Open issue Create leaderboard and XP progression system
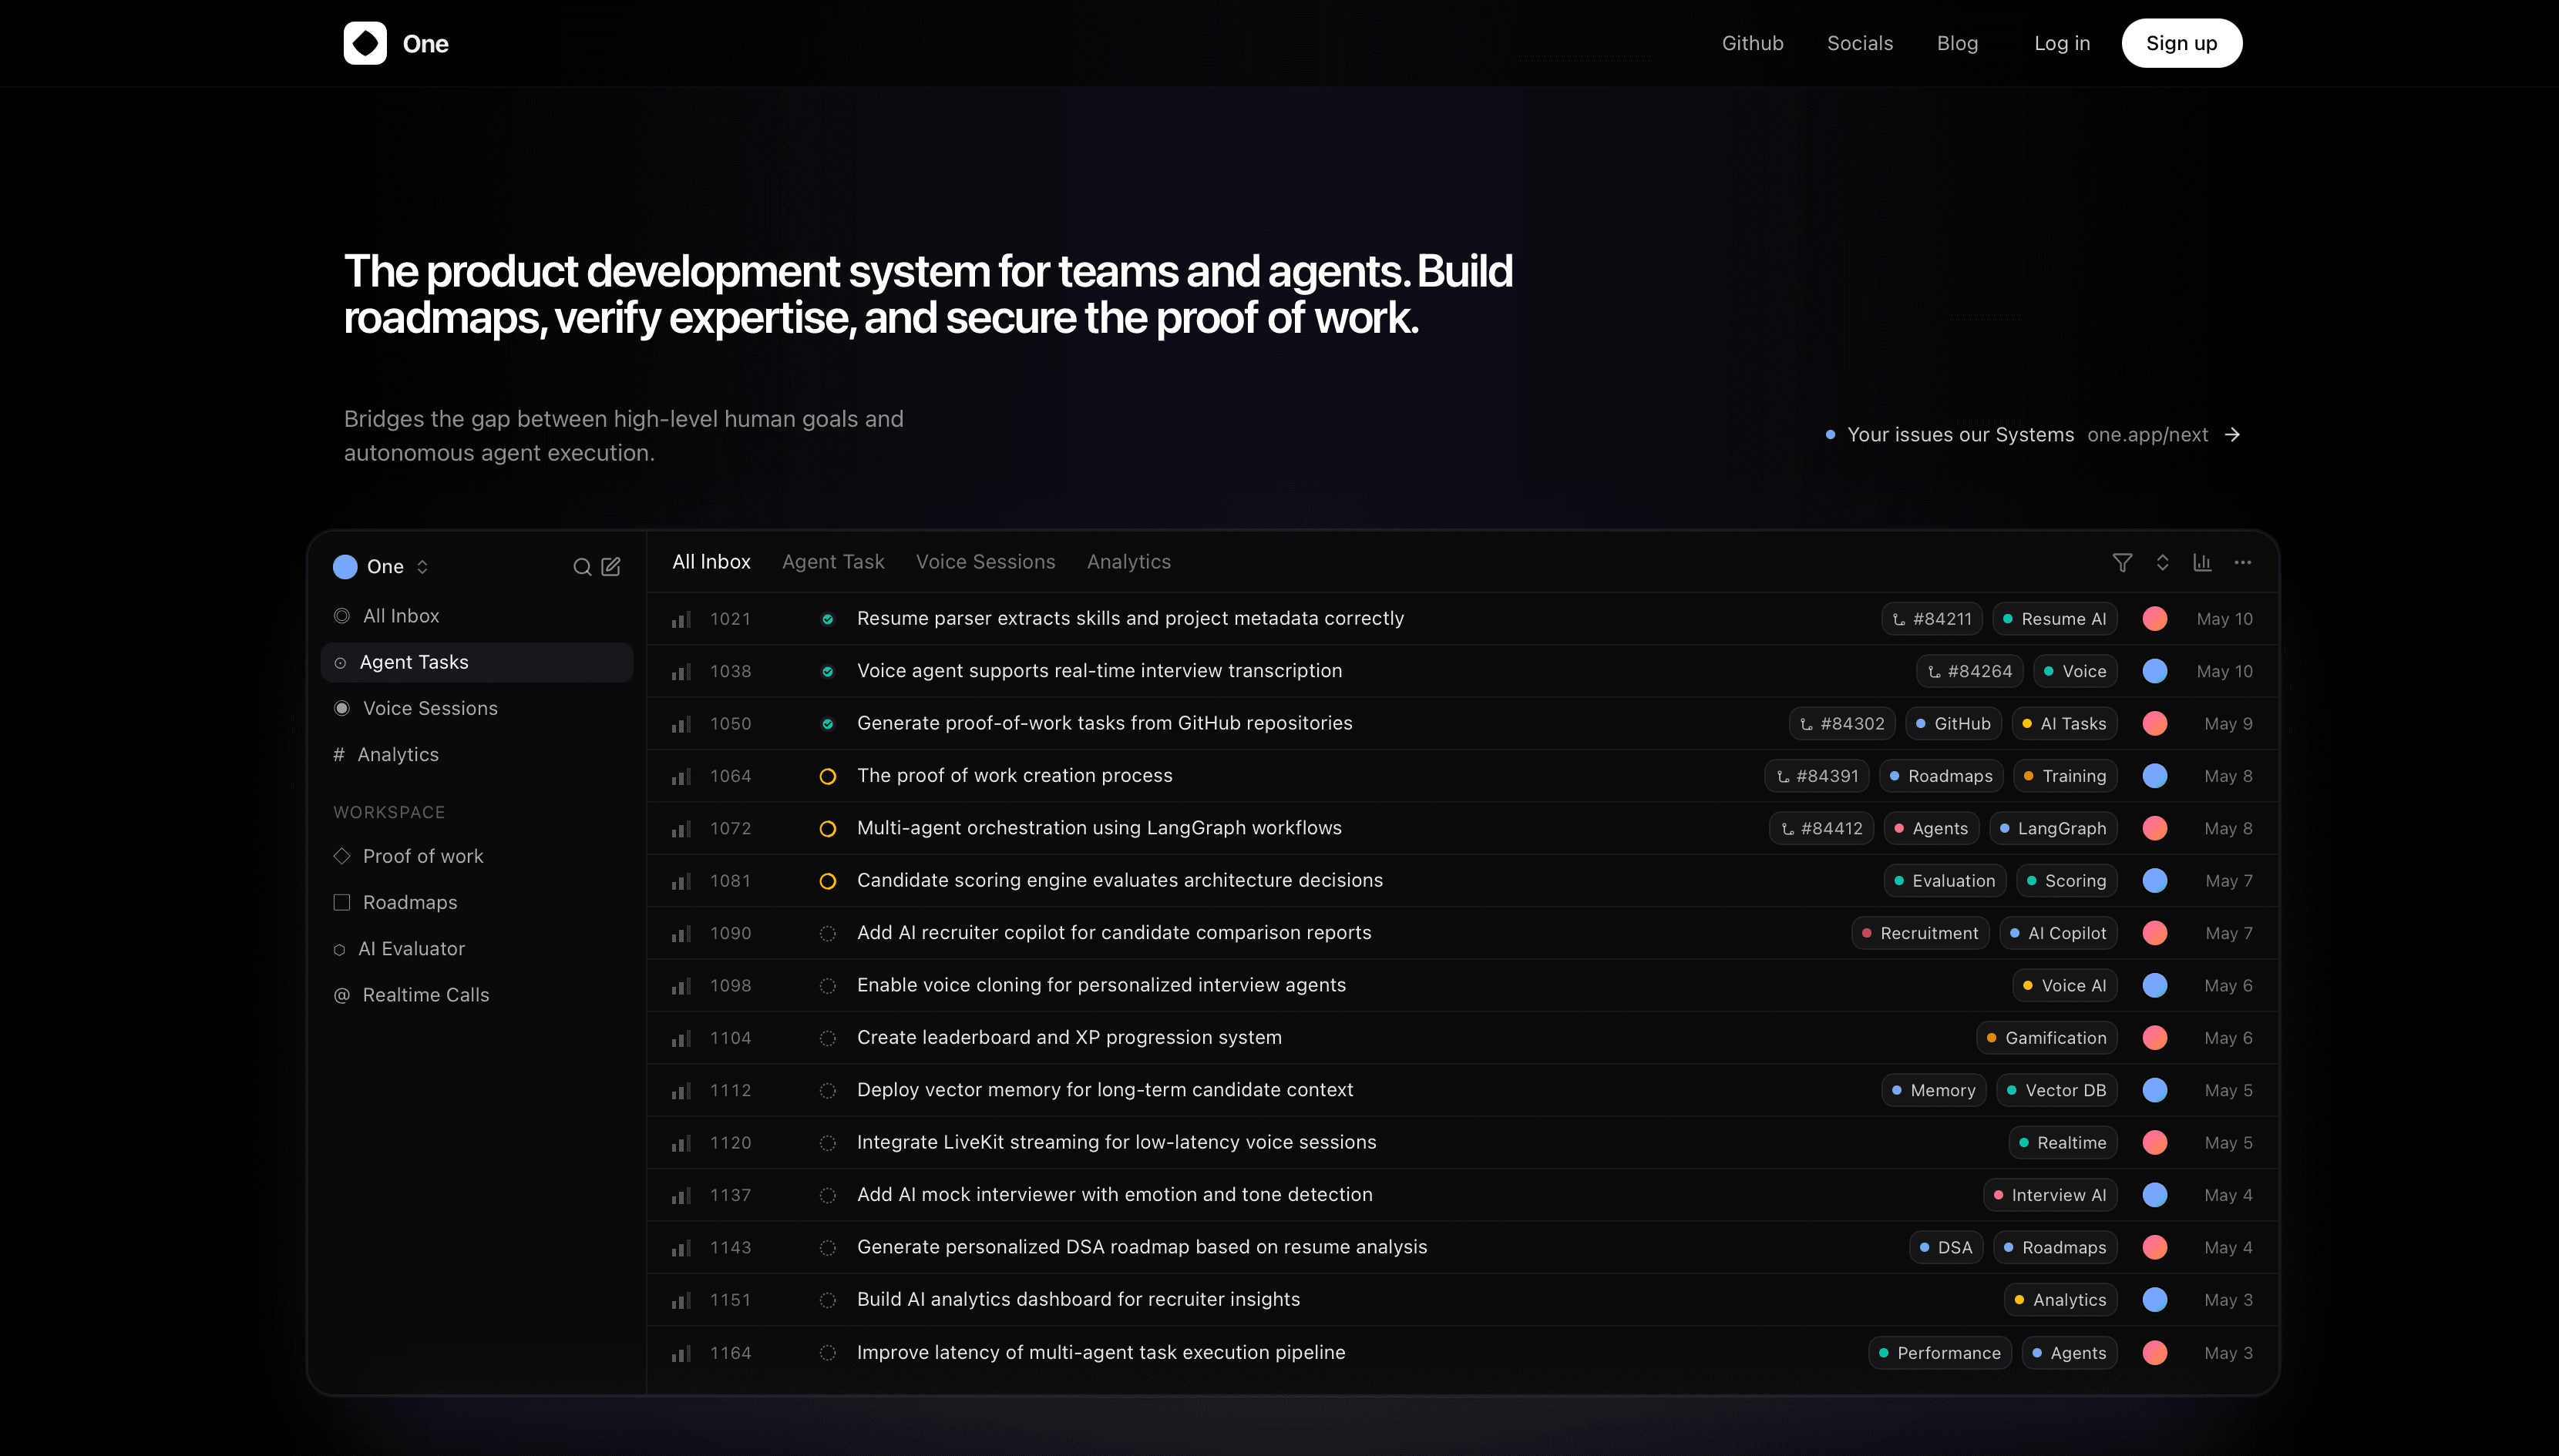 1068,1038
